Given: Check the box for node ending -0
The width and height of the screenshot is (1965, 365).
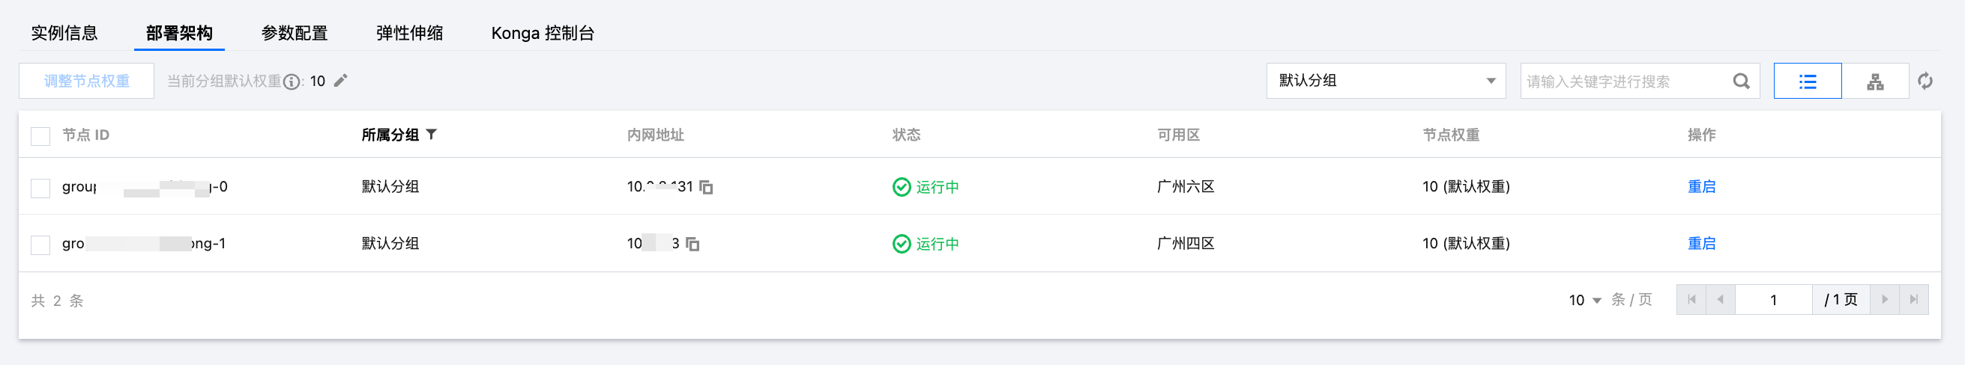Looking at the screenshot, I should click(40, 188).
